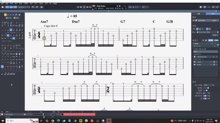The image size is (220, 123).
Task: Click the red track color swatch
Action: point(194,21)
